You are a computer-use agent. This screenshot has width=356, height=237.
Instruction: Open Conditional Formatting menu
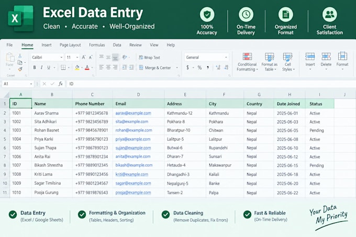[x=247, y=62]
